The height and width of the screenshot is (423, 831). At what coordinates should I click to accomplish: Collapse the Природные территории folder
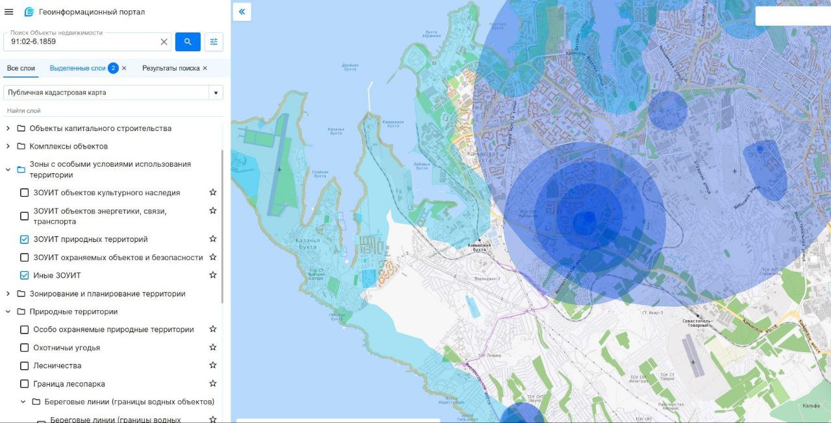coord(8,312)
